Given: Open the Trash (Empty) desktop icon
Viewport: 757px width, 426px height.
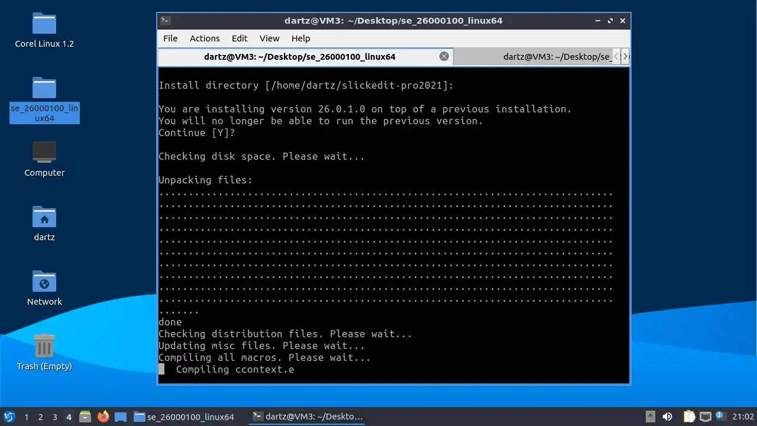Looking at the screenshot, I should [44, 346].
